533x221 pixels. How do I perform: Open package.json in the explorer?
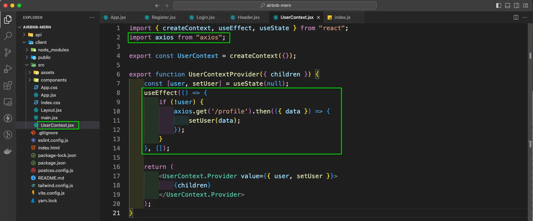tap(58, 163)
